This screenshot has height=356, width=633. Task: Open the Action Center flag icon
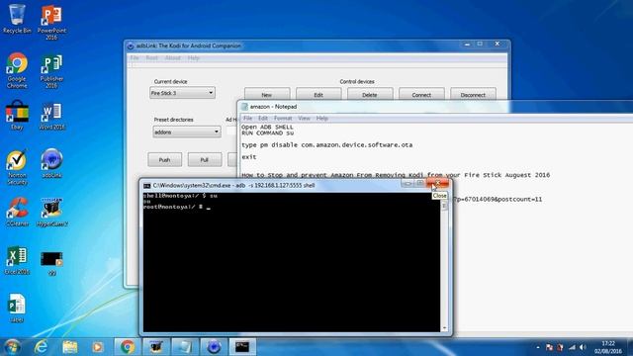[x=549, y=347]
